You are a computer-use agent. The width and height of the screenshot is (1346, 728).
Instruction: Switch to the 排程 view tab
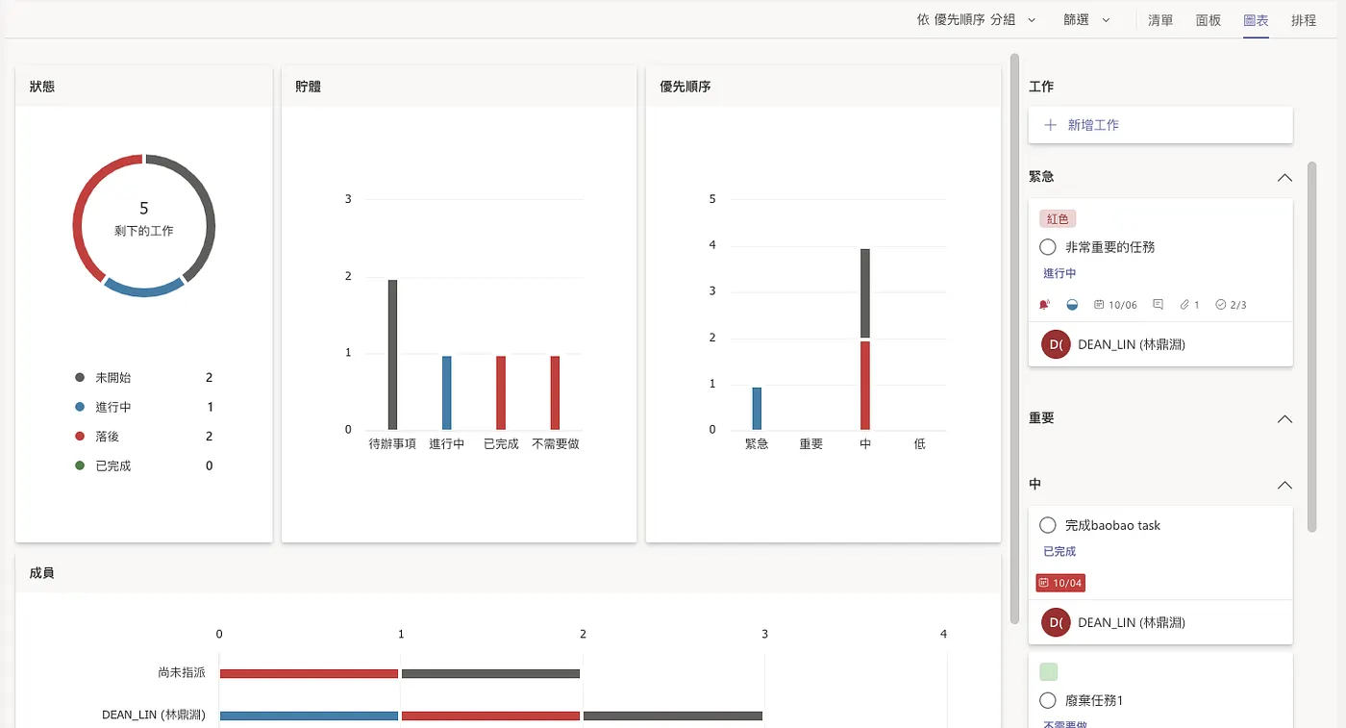coord(1304,20)
